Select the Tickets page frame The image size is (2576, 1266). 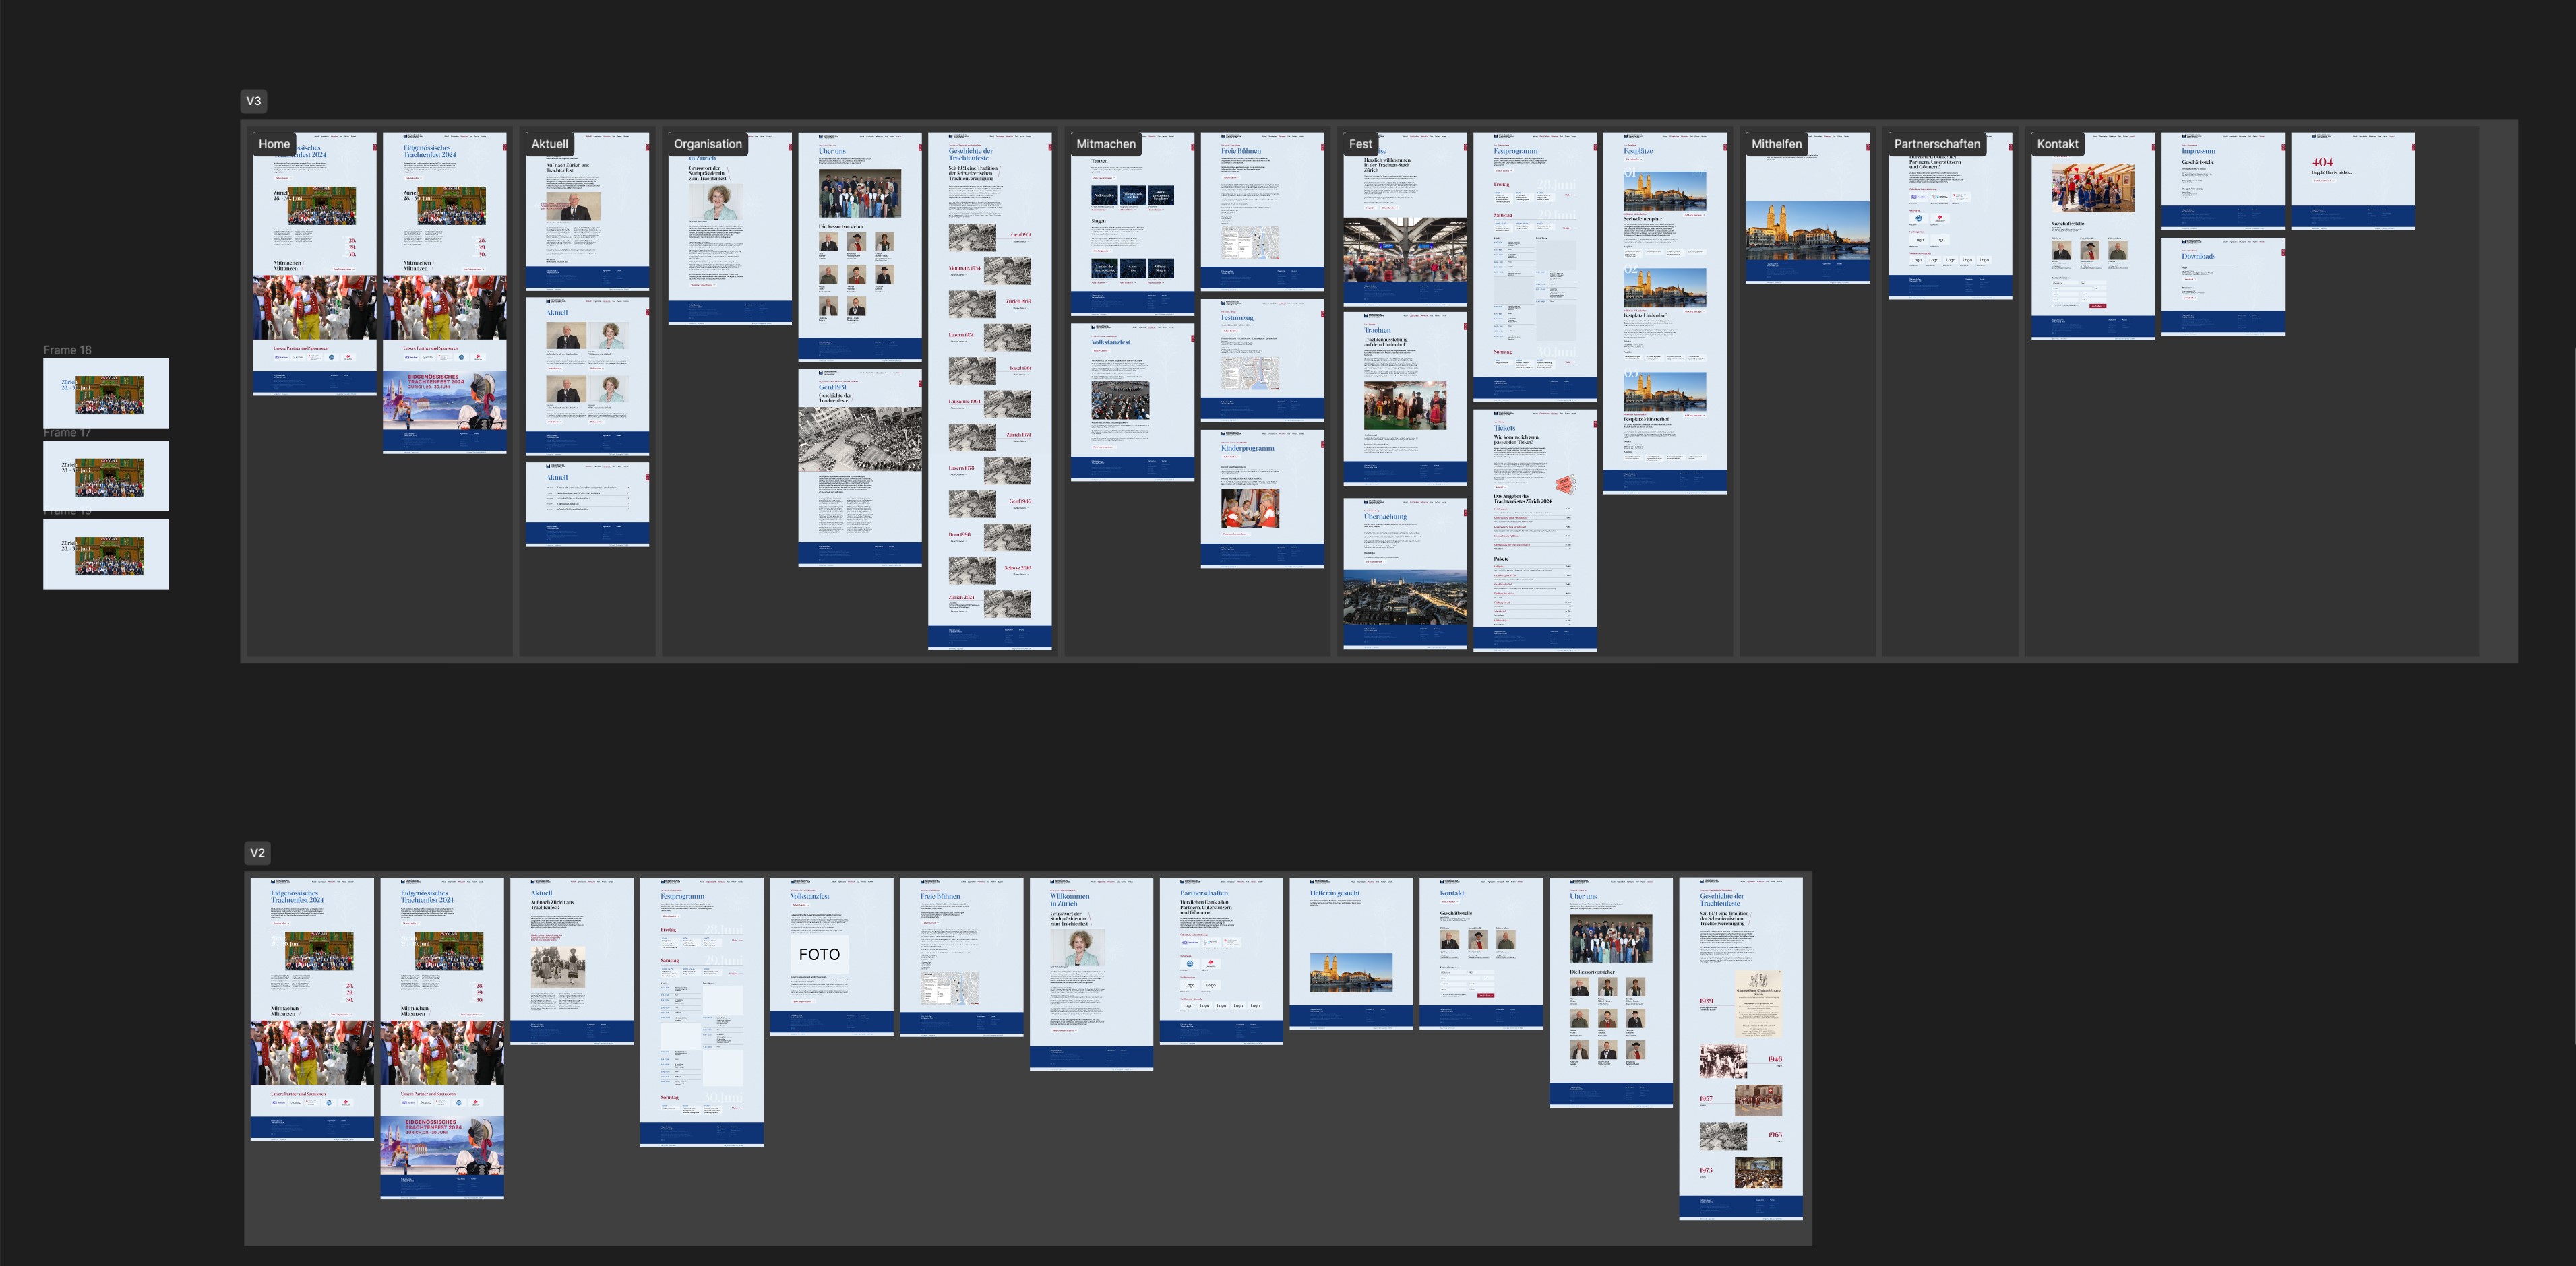pos(1534,530)
